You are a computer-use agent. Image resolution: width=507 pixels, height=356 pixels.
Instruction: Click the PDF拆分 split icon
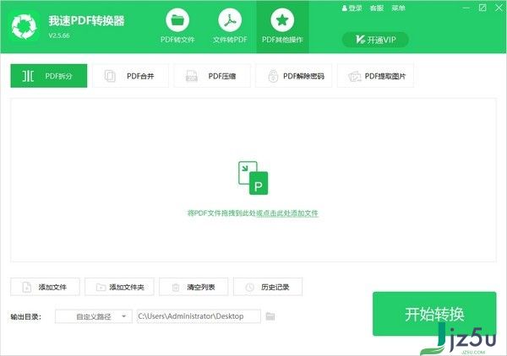click(28, 76)
